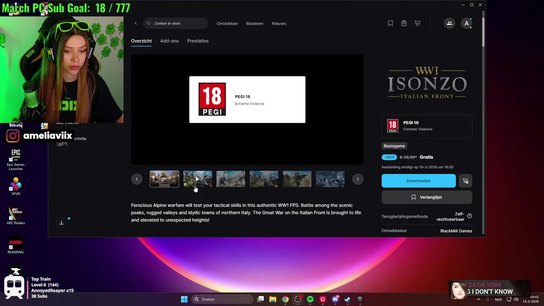This screenshot has height=306, width=544.
Task: Click the WWI Isonzo Italian Front logo
Action: tap(427, 82)
